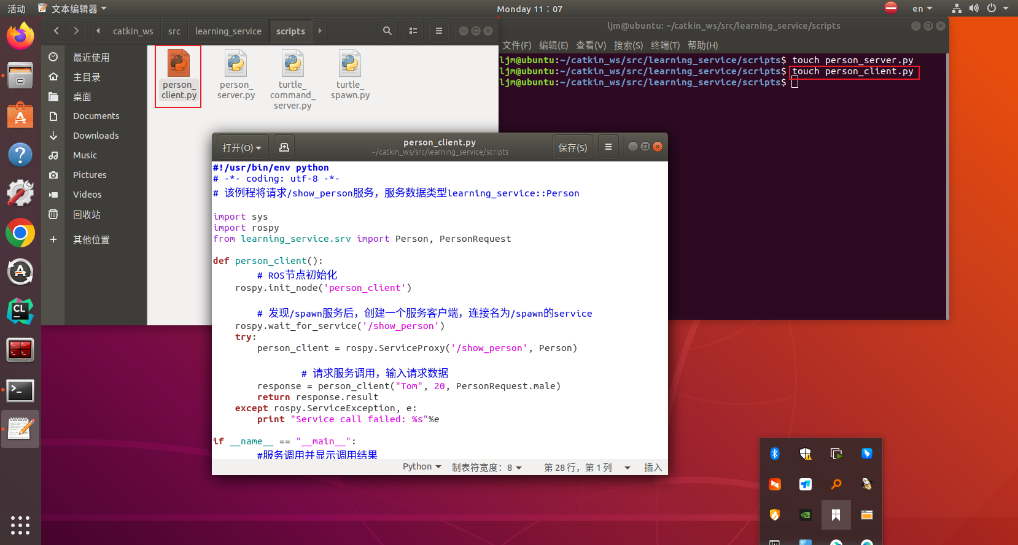Go forward in the Files window

[76, 31]
